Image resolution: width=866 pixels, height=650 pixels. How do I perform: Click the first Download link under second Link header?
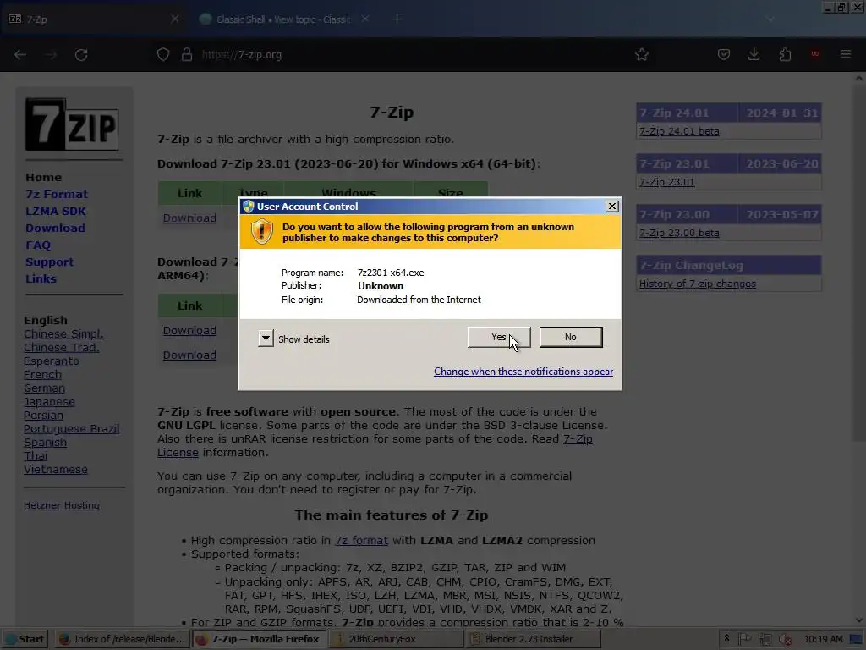[x=189, y=331]
